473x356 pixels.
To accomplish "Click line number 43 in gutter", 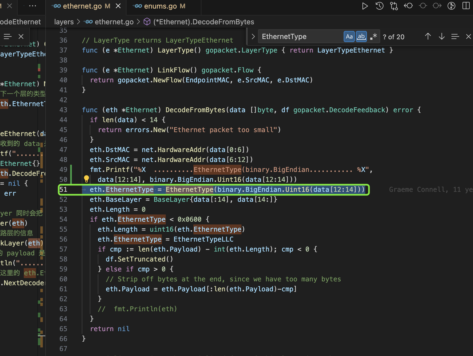I will point(64,110).
